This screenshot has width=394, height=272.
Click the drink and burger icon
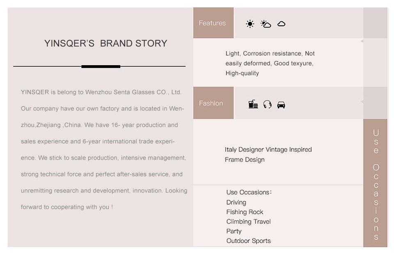click(253, 104)
